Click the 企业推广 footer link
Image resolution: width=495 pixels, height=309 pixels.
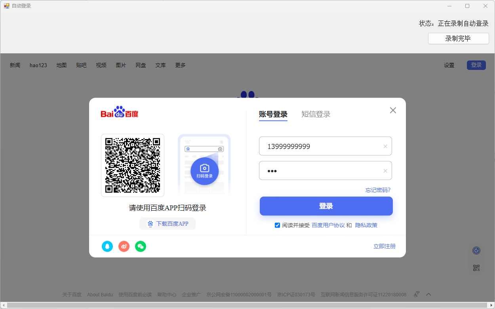(191, 294)
